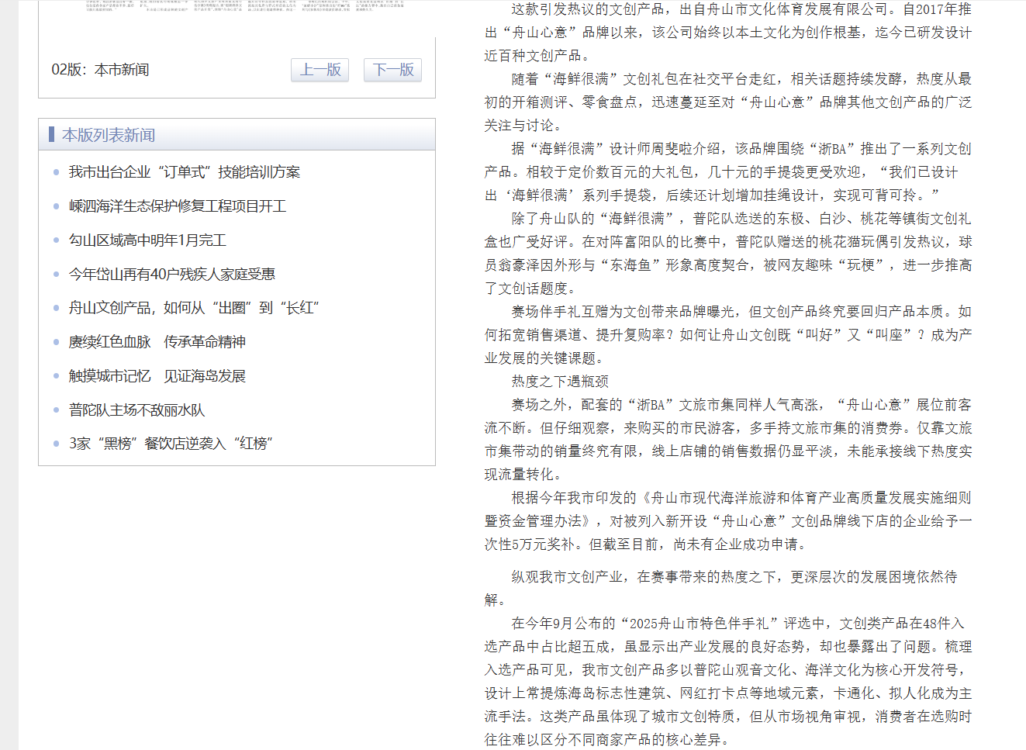The width and height of the screenshot is (1026, 750).
Task: Open 普陀队主场不敌丽水队 news link
Action: (136, 410)
